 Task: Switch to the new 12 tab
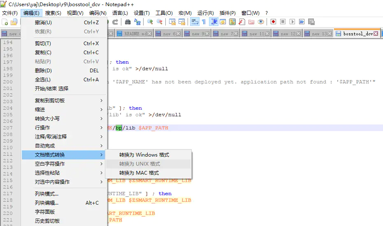[x=287, y=34]
